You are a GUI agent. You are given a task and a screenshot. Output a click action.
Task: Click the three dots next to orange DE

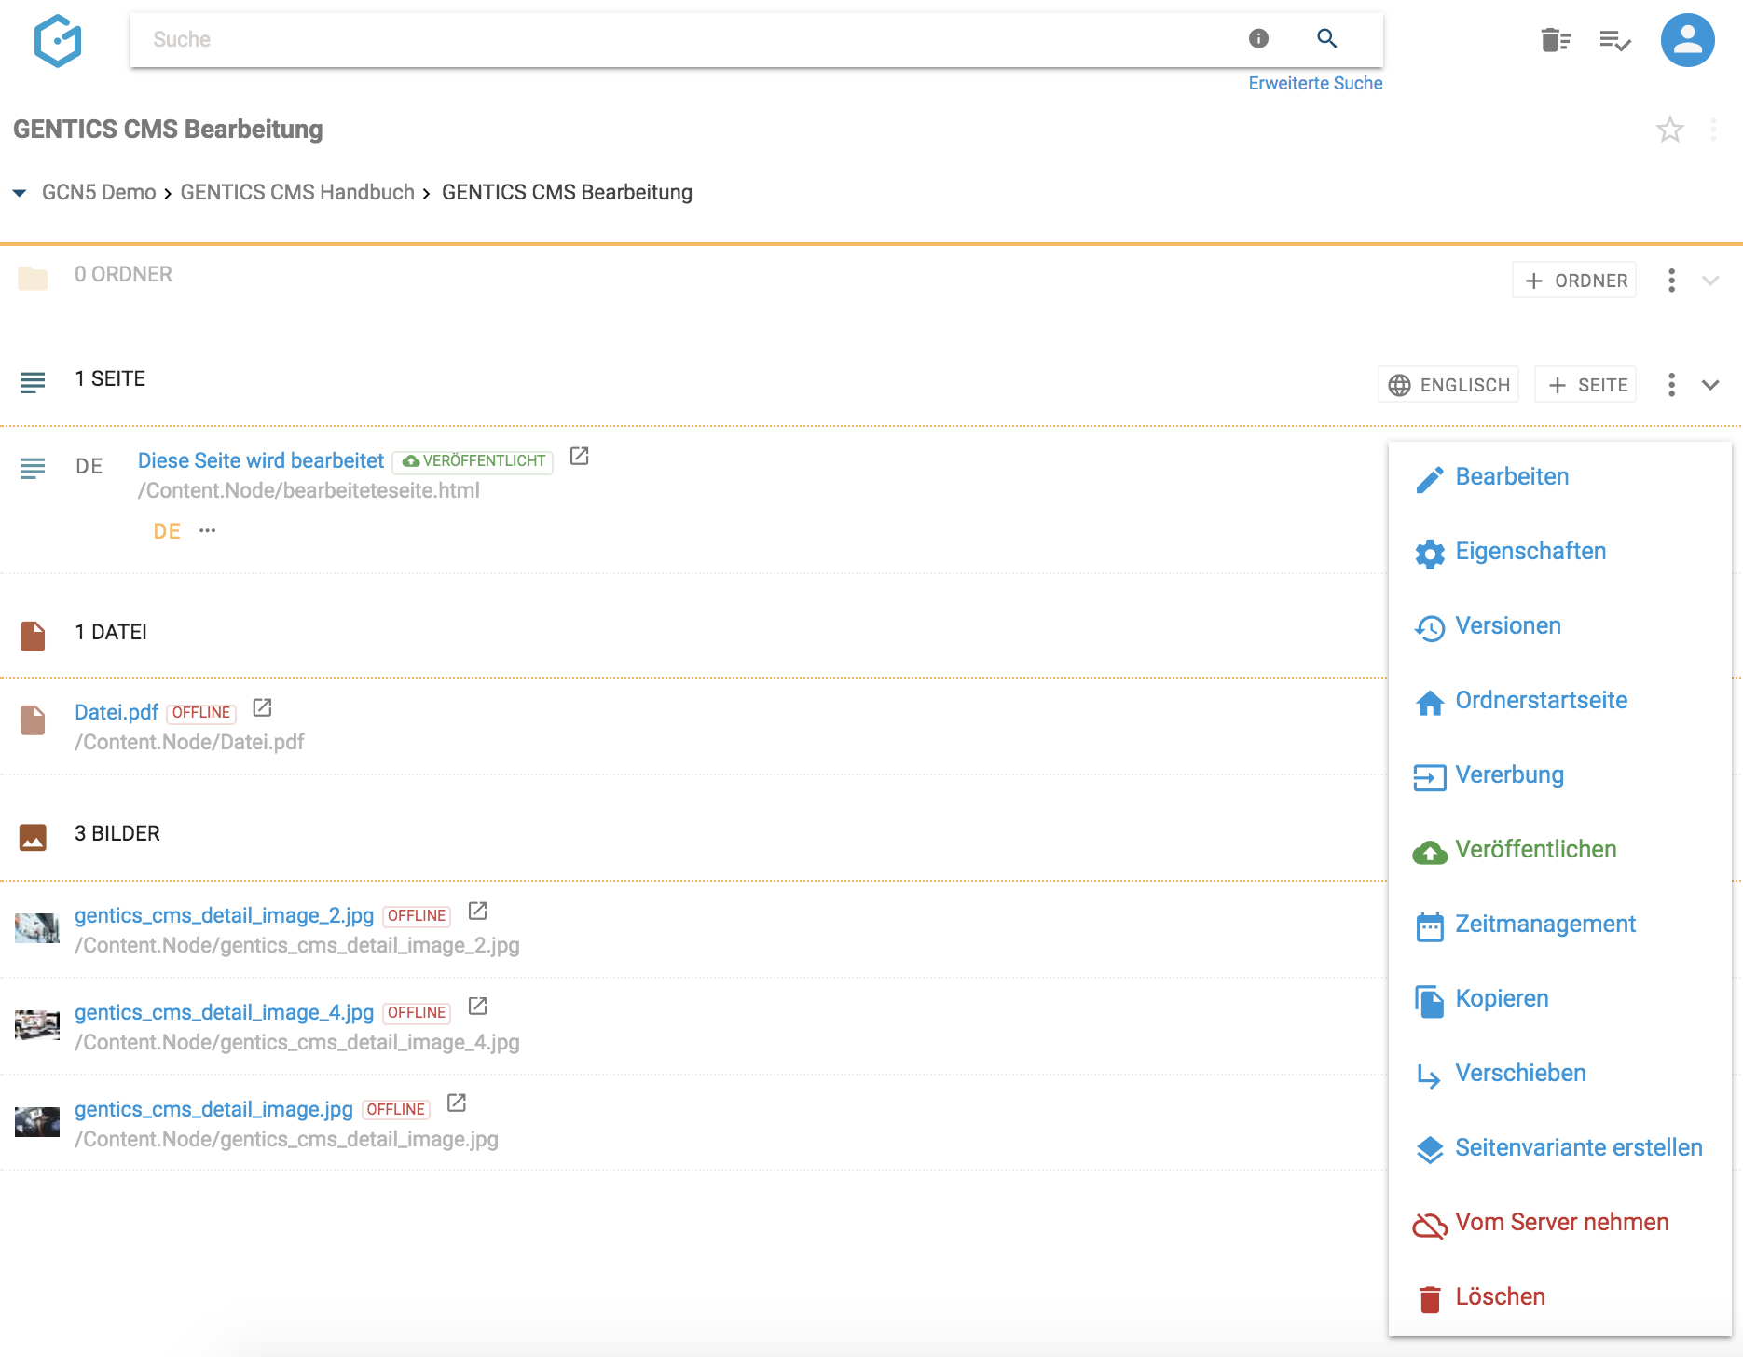pos(207,530)
